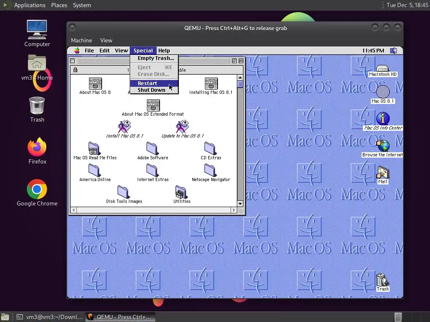Open the Linux System menu
This screenshot has height=322, width=430.
click(82, 5)
